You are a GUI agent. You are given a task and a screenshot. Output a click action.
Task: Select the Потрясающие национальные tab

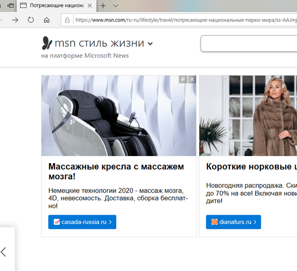[x=56, y=6]
